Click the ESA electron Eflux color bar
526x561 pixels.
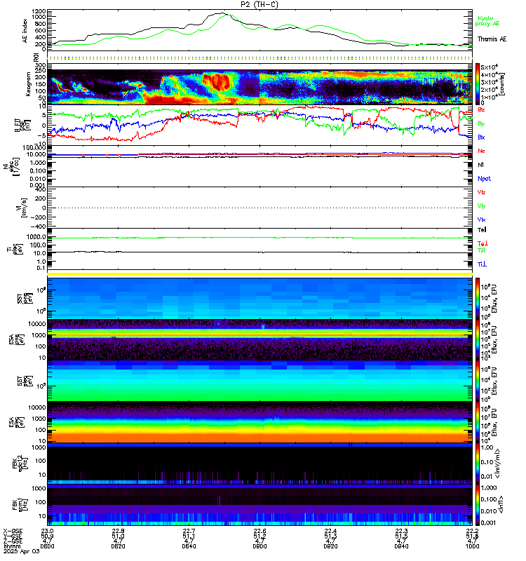pyautogui.click(x=478, y=423)
